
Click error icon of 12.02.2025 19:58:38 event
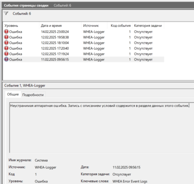click(6, 37)
